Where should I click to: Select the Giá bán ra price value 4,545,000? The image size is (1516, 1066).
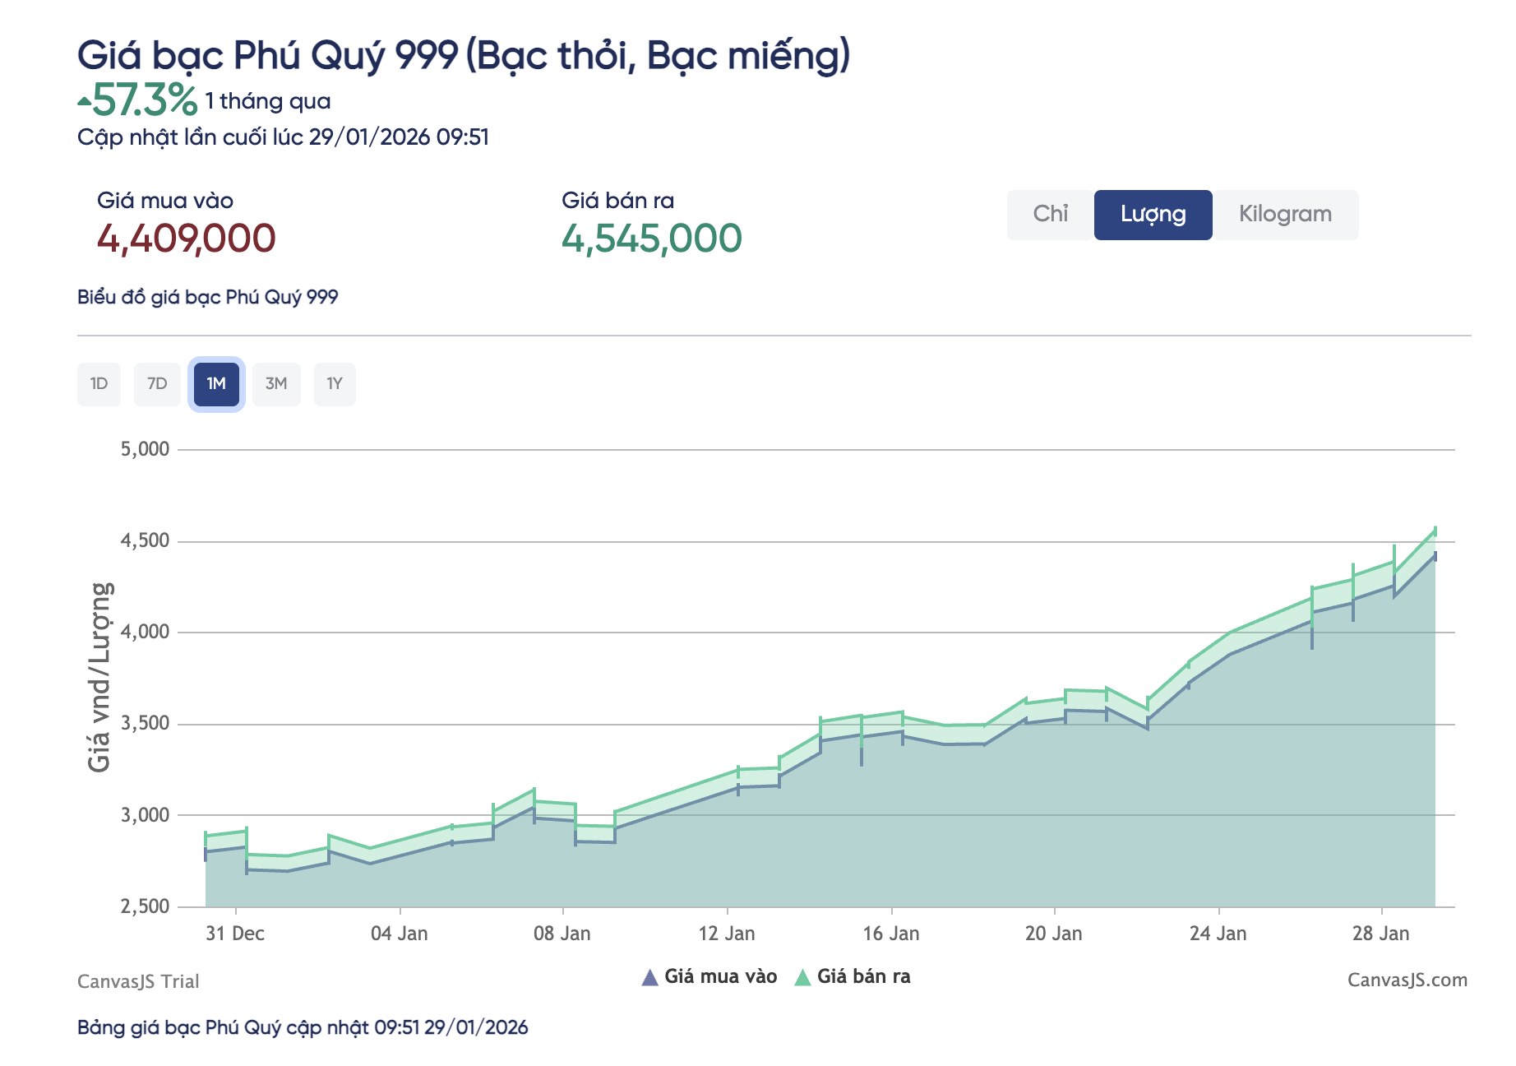651,239
